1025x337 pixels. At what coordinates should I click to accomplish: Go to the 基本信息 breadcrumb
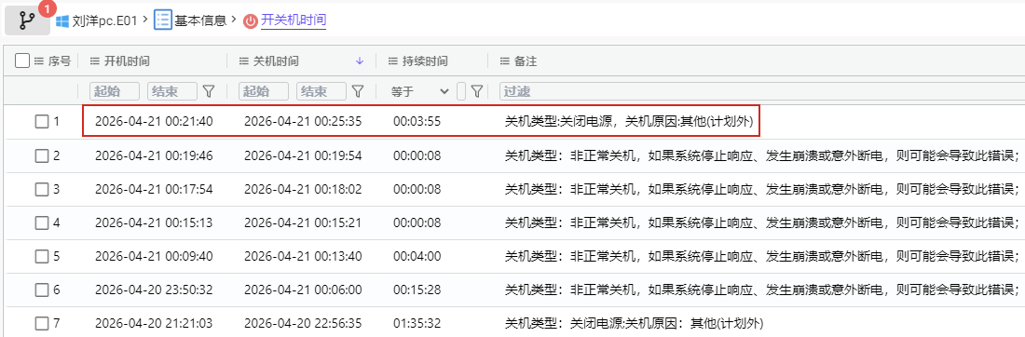click(199, 20)
